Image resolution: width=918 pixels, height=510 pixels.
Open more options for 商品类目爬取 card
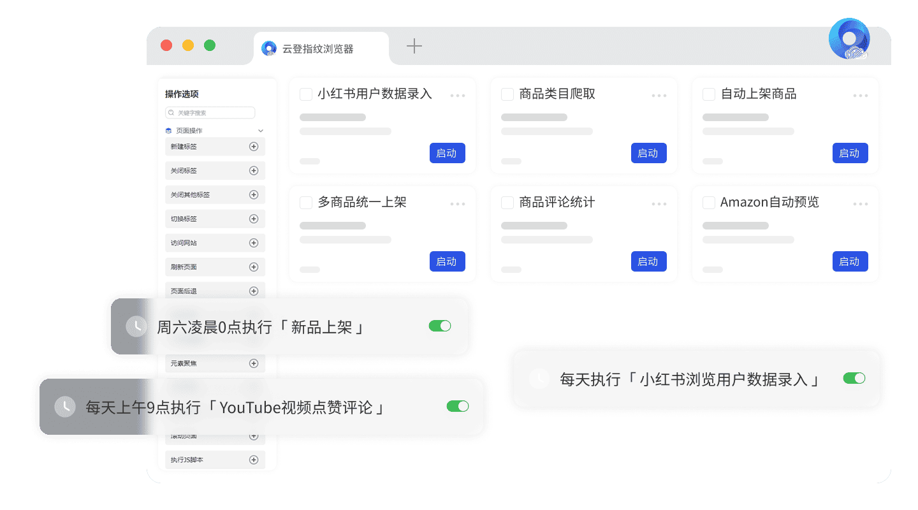pos(659,96)
